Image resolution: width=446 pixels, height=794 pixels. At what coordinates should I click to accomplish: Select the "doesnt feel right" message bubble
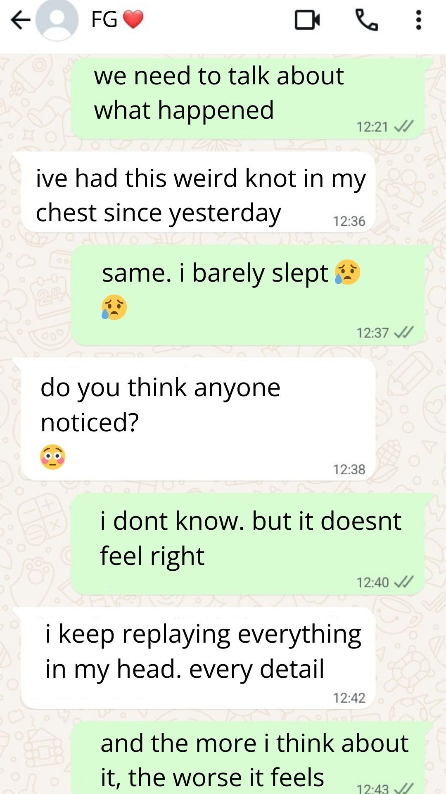pyautogui.click(x=248, y=544)
